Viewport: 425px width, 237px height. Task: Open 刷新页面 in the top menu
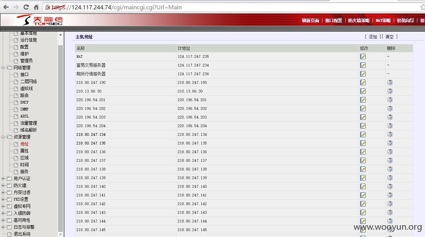(310, 20)
